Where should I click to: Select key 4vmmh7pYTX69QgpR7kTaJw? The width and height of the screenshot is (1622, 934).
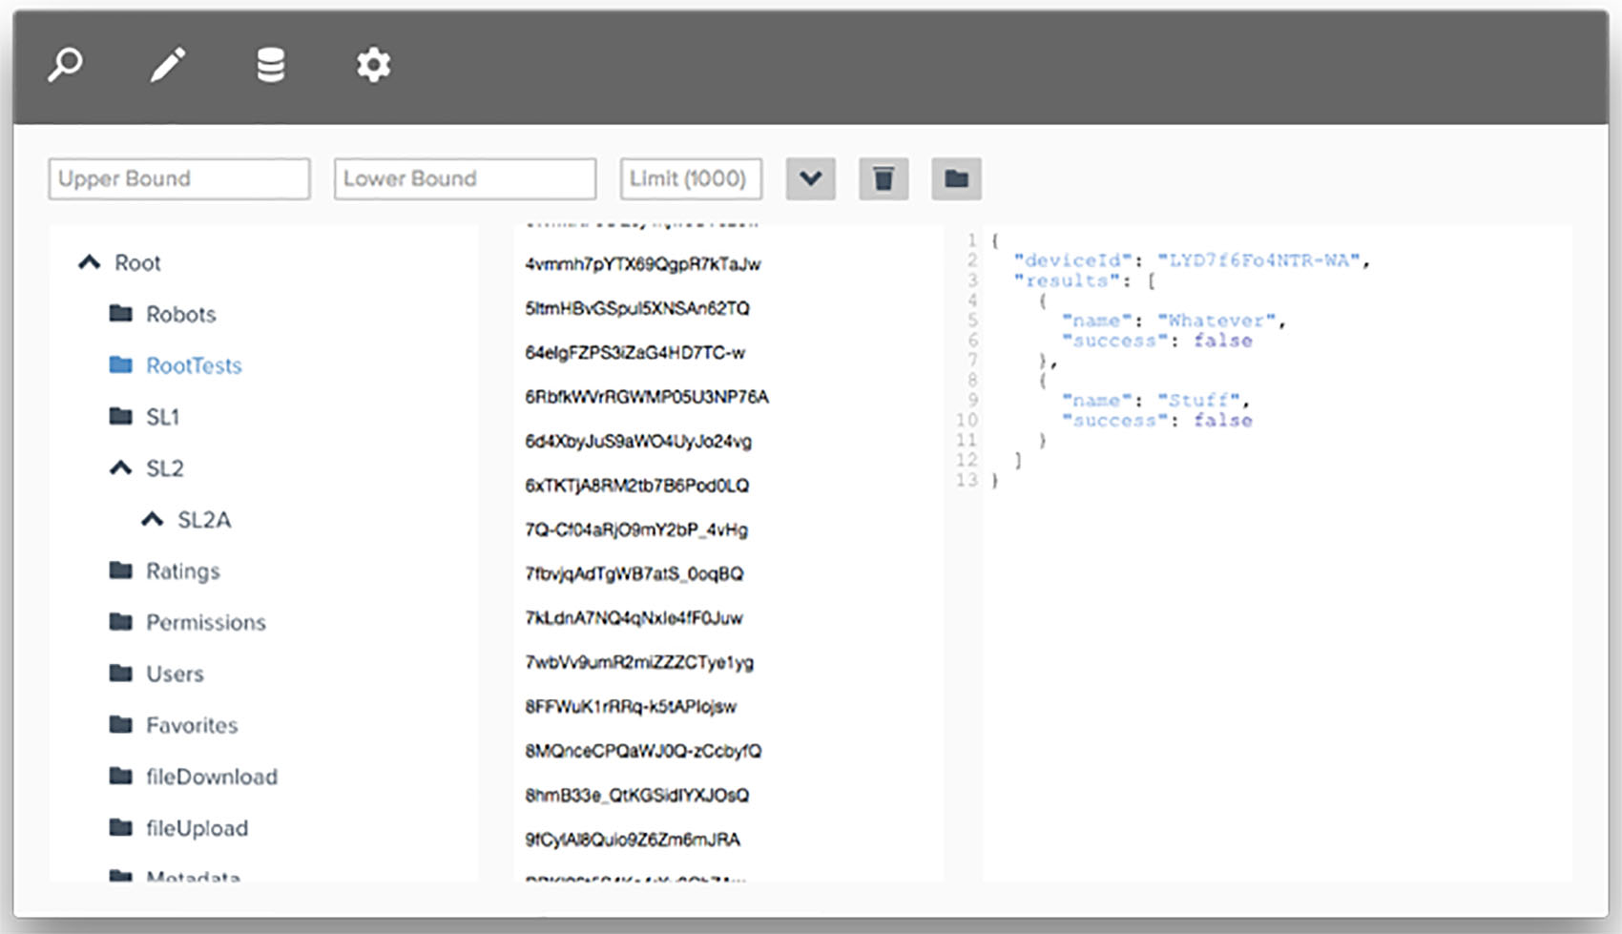tap(643, 264)
